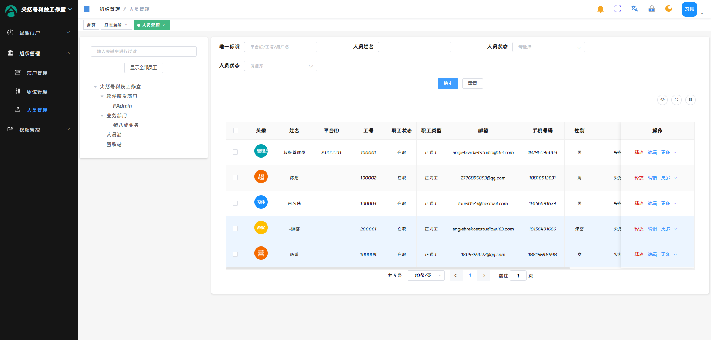The image size is (711, 340).
Task: Check the row for 陈超
Action: click(x=235, y=178)
